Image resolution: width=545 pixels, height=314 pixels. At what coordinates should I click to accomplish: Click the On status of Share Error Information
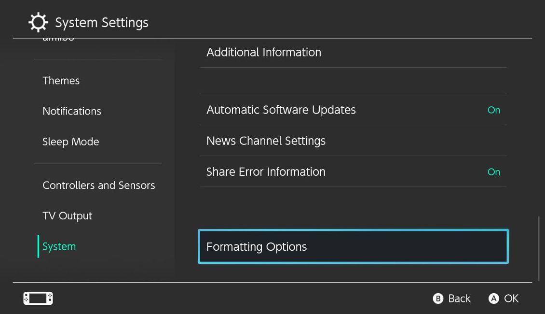(493, 171)
